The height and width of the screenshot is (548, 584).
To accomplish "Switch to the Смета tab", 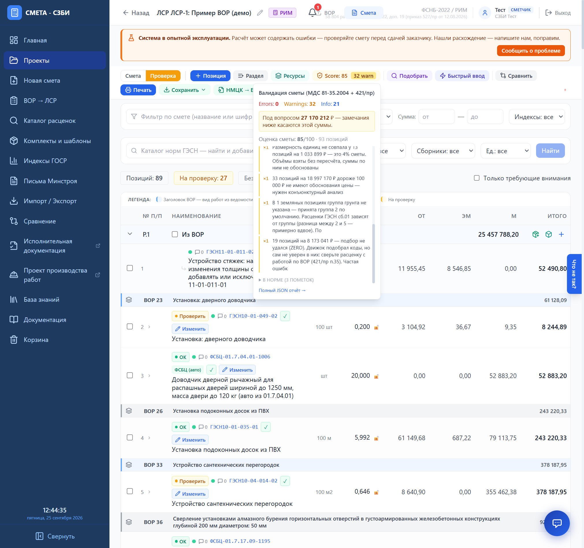I will click(x=133, y=76).
